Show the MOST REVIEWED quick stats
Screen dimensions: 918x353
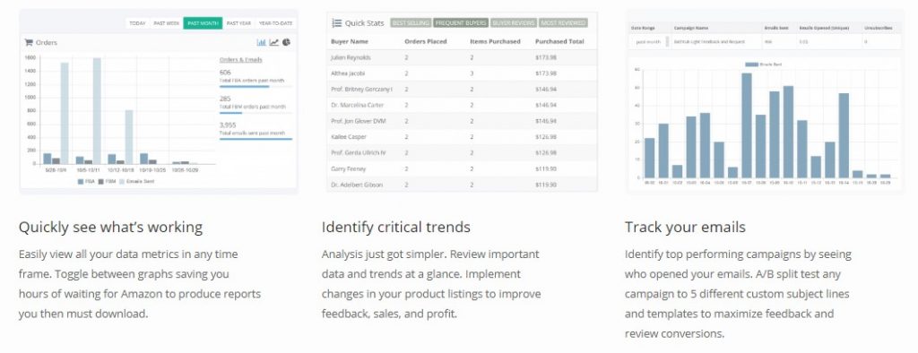(563, 22)
